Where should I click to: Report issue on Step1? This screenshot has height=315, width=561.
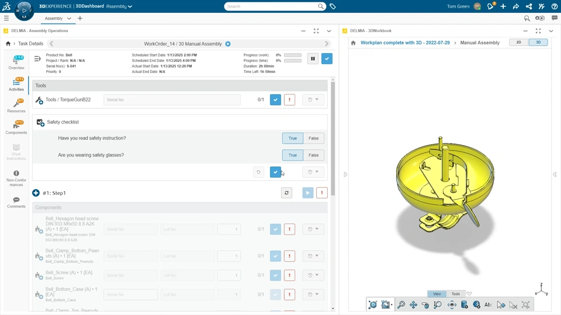tap(321, 193)
